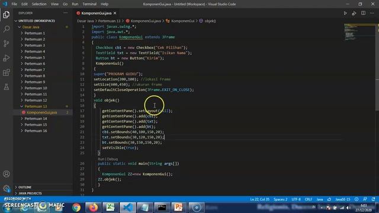Open the Selection menu
The height and width of the screenshot is (213, 379).
39,4
